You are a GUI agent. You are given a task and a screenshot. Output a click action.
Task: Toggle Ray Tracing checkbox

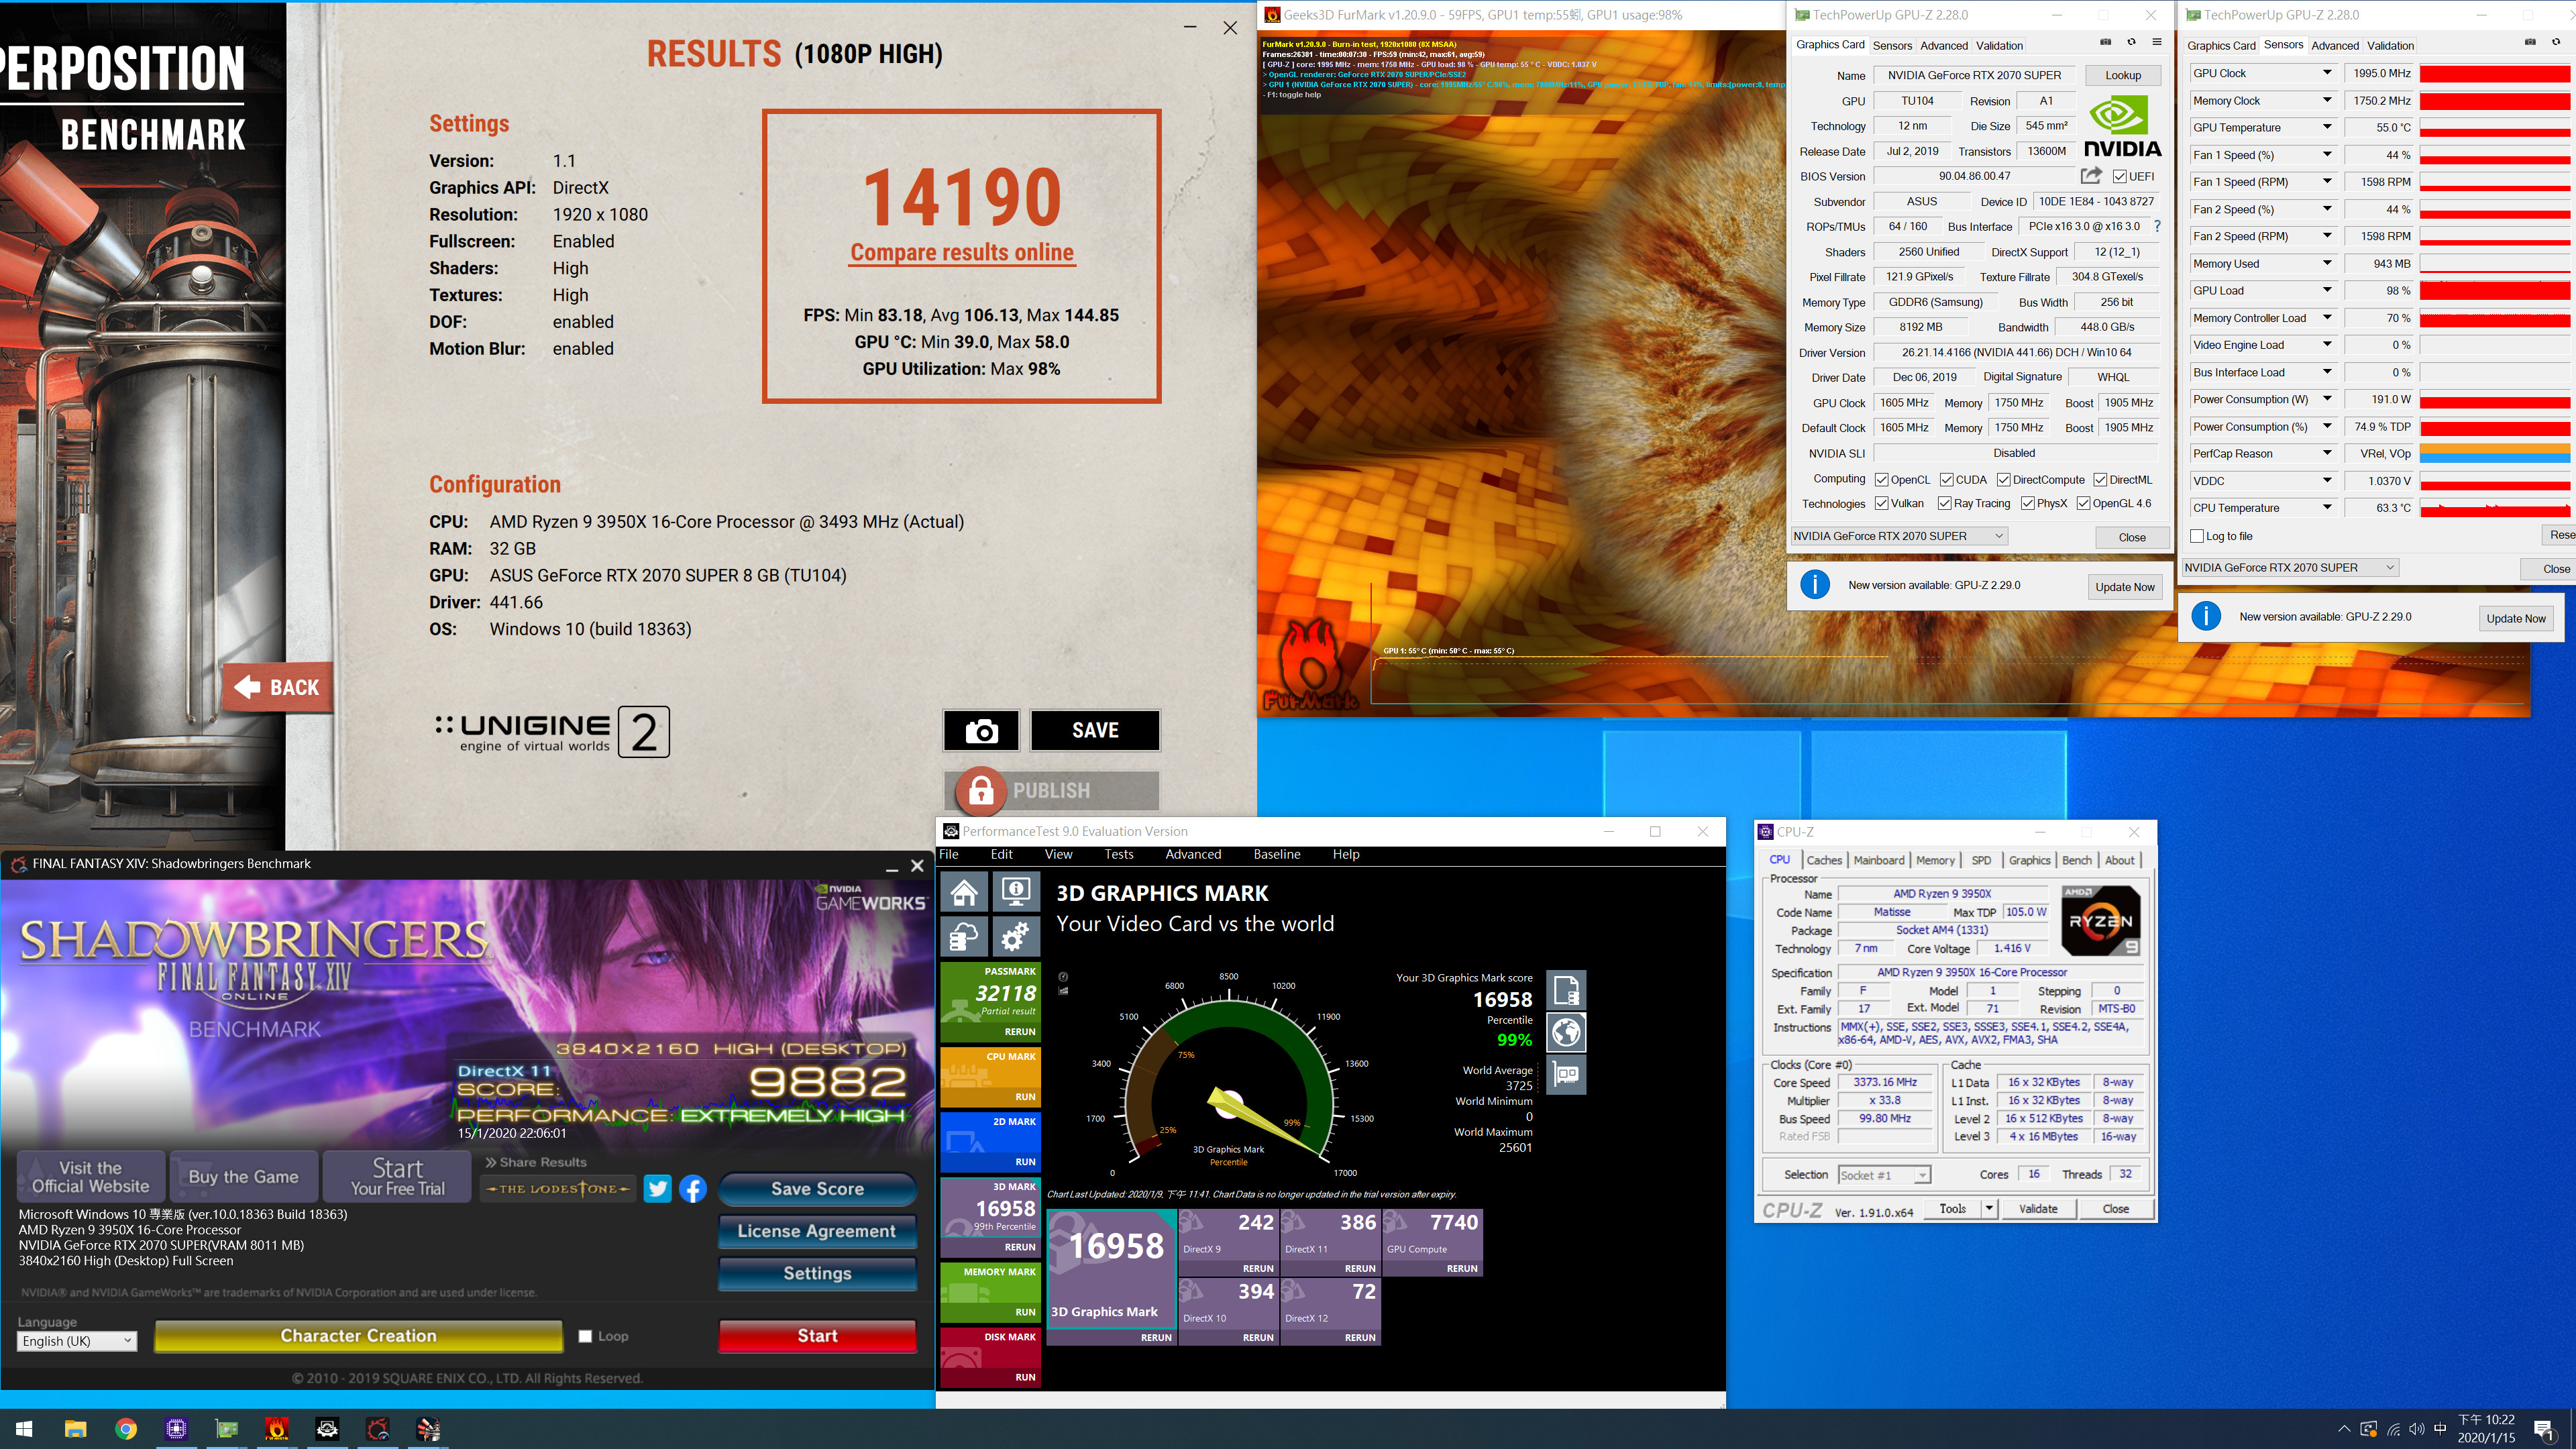tap(1944, 503)
